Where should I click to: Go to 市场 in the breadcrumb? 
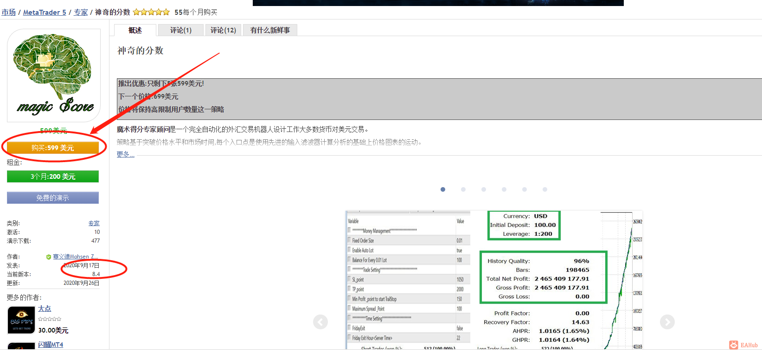pos(9,13)
